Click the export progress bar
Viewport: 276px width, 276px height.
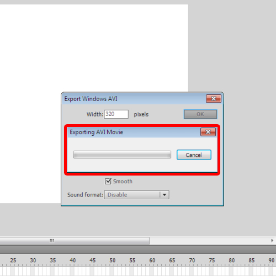(x=122, y=155)
